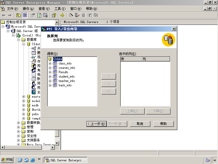Click Internet Explorer icon in quick launch
The width and height of the screenshot is (218, 164).
(33, 160)
